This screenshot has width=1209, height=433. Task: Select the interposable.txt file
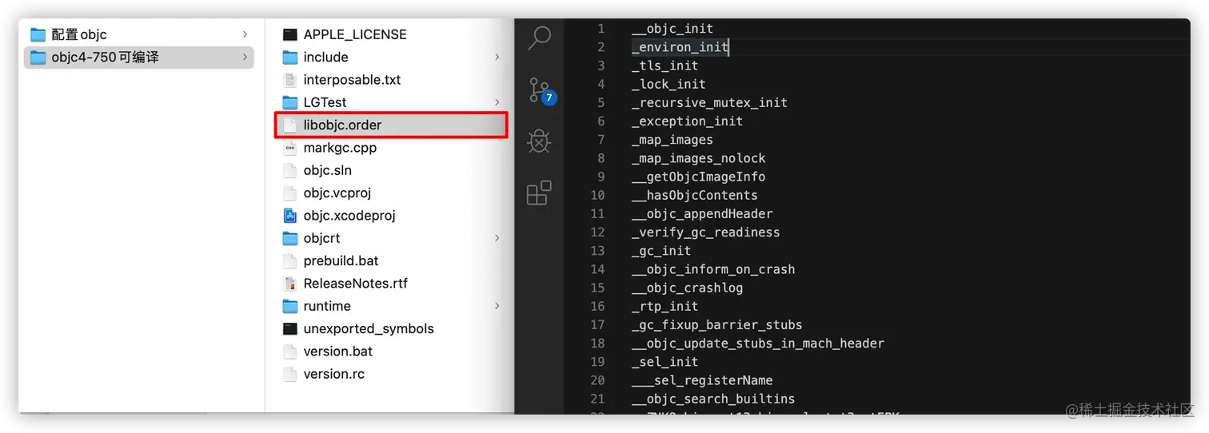(352, 80)
